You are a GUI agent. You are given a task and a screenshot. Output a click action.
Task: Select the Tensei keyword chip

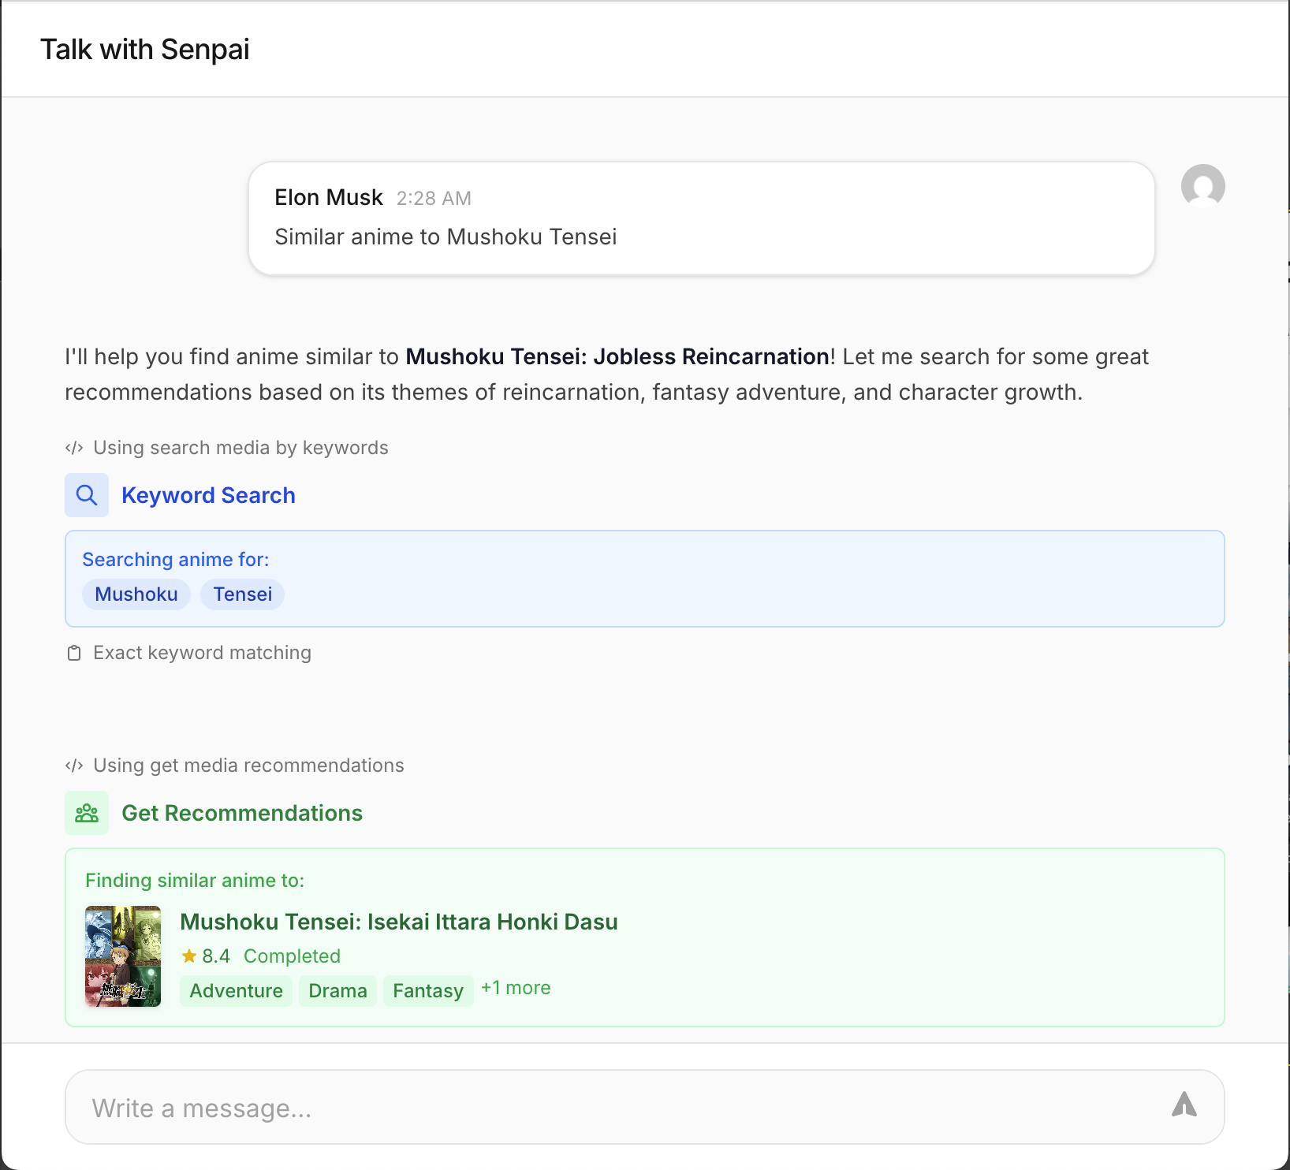[x=242, y=594]
